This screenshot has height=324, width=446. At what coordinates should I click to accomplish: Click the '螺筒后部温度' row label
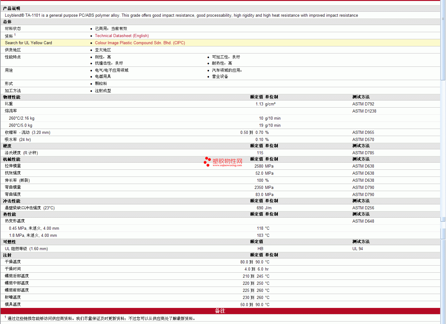coord(17,276)
